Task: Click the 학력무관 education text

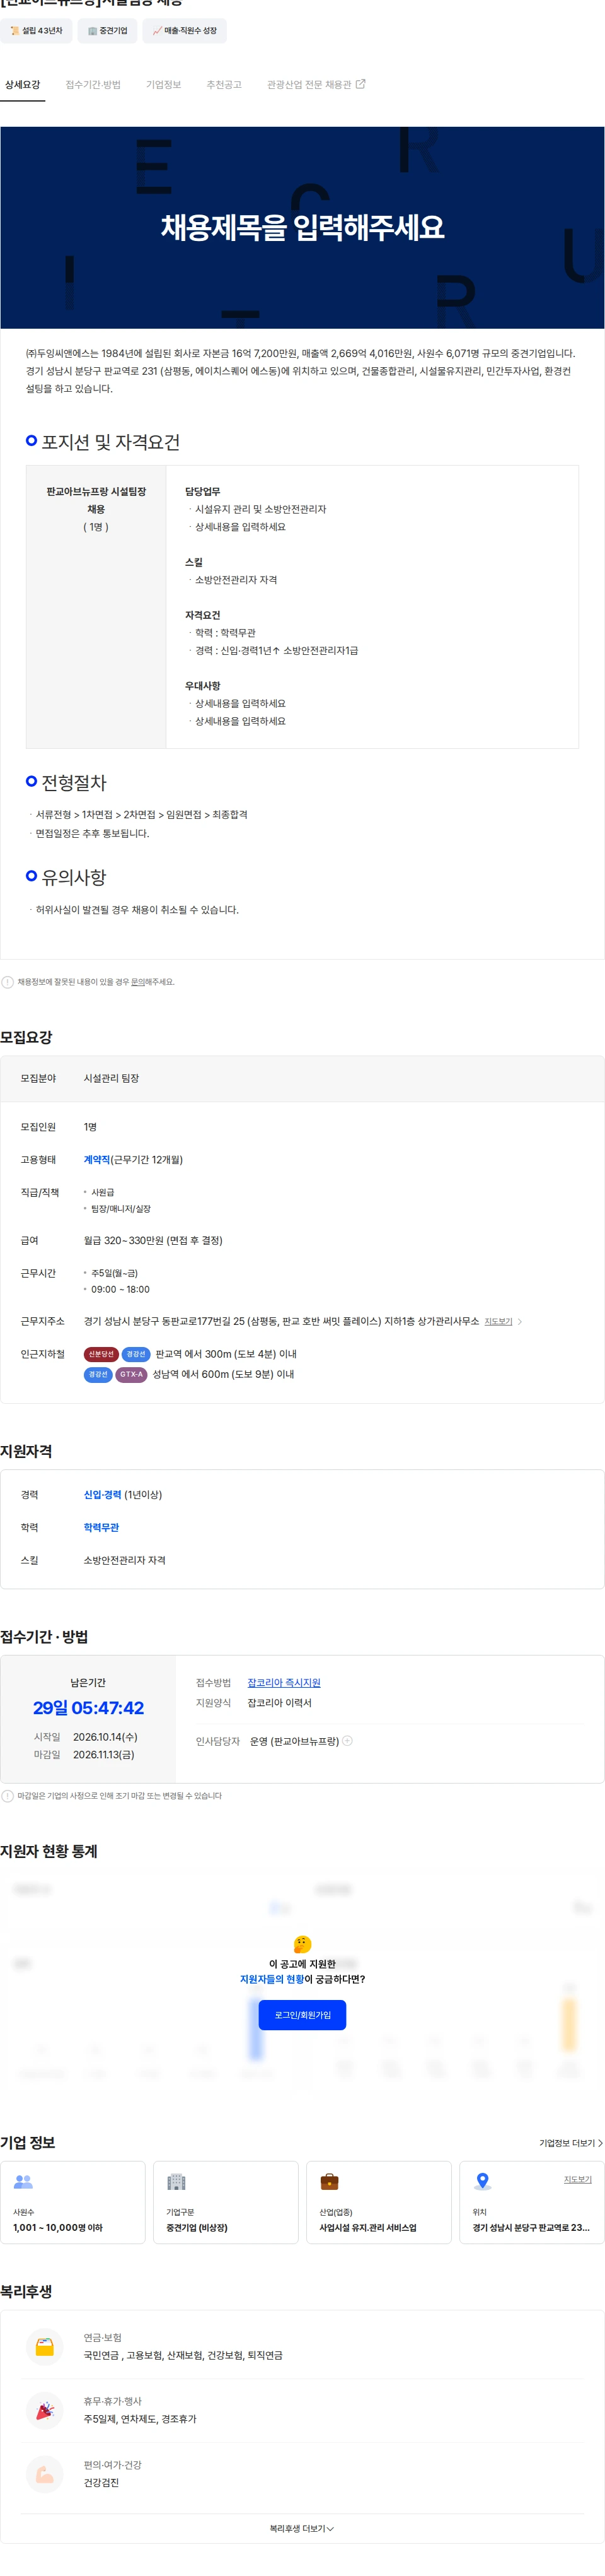Action: 101,1528
